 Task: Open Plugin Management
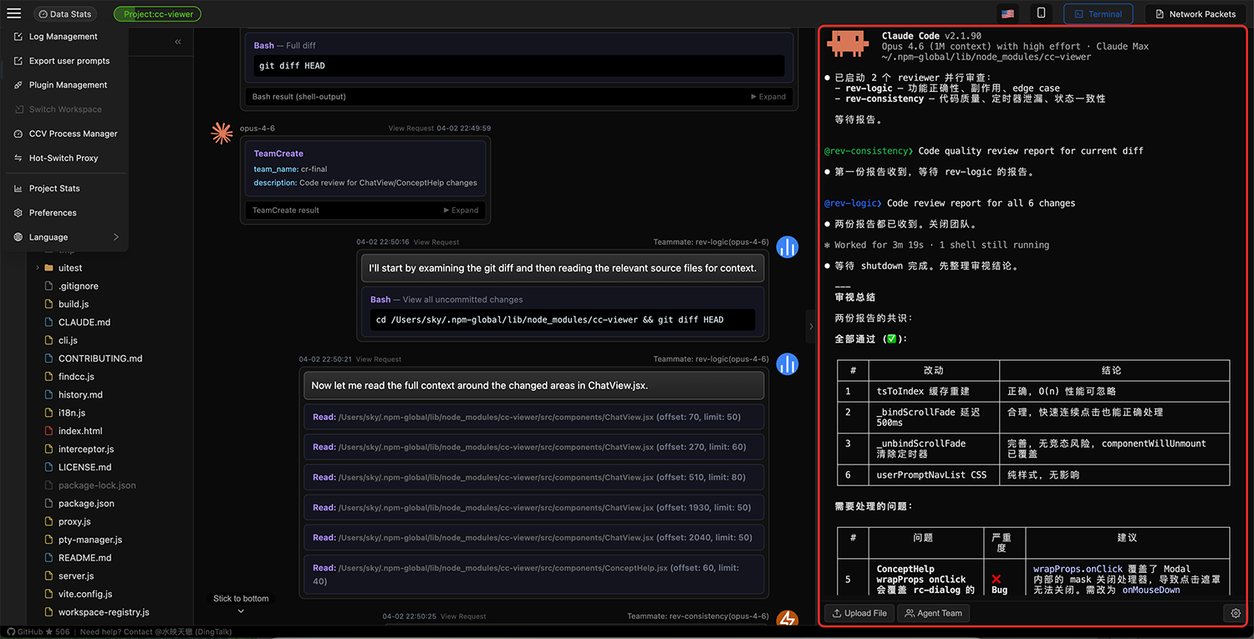66,85
